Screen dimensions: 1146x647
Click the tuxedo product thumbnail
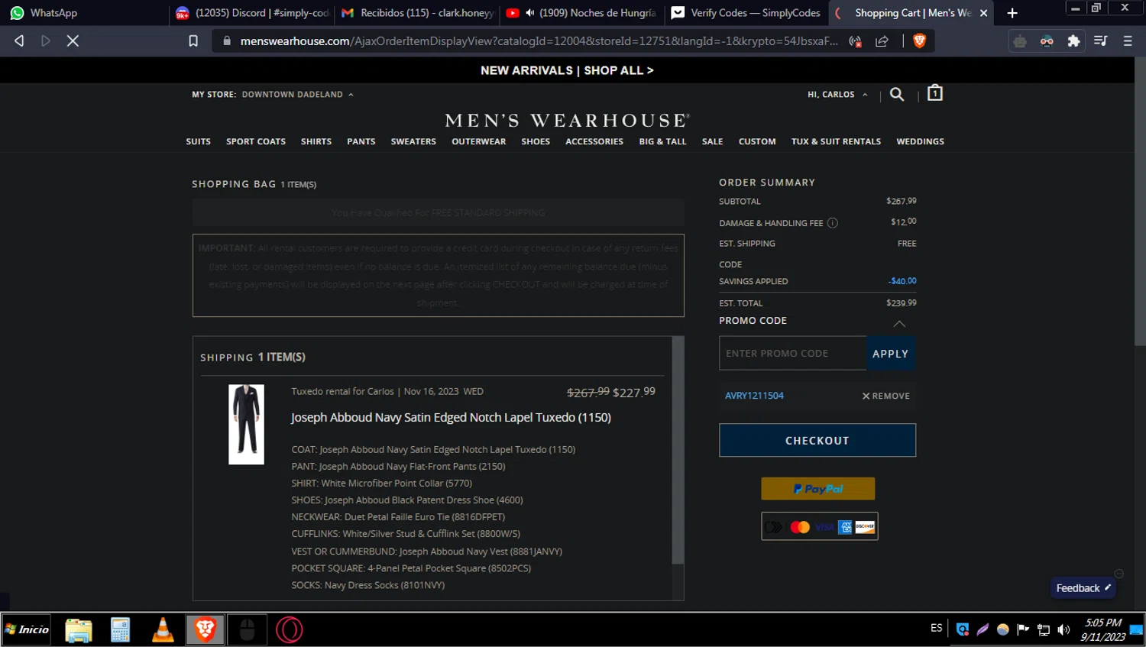click(x=246, y=424)
